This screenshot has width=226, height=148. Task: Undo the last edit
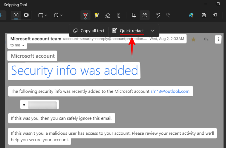[158, 15]
